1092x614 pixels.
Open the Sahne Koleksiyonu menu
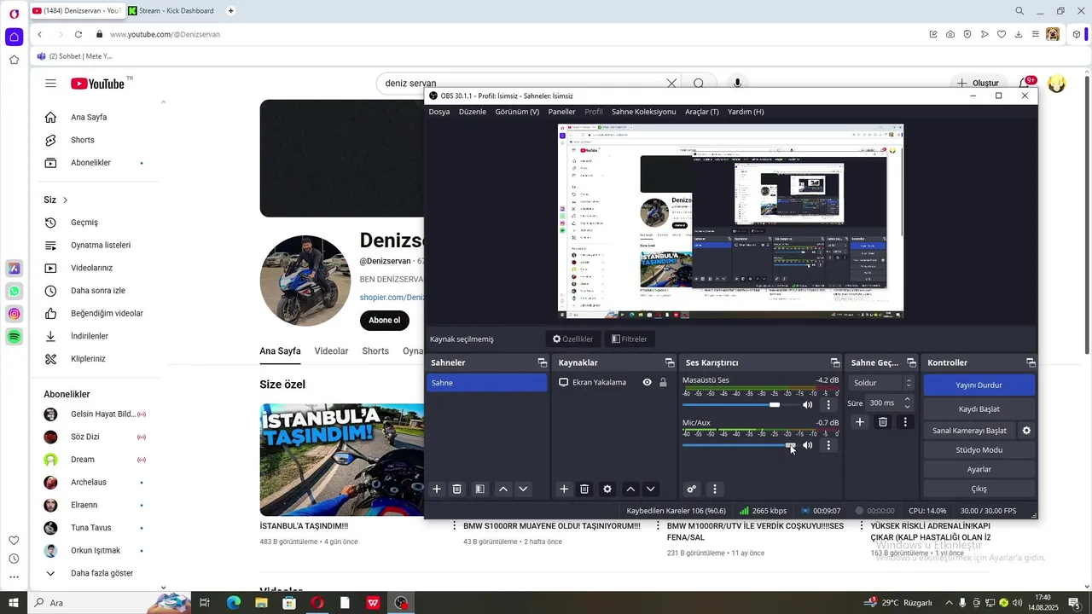click(644, 112)
